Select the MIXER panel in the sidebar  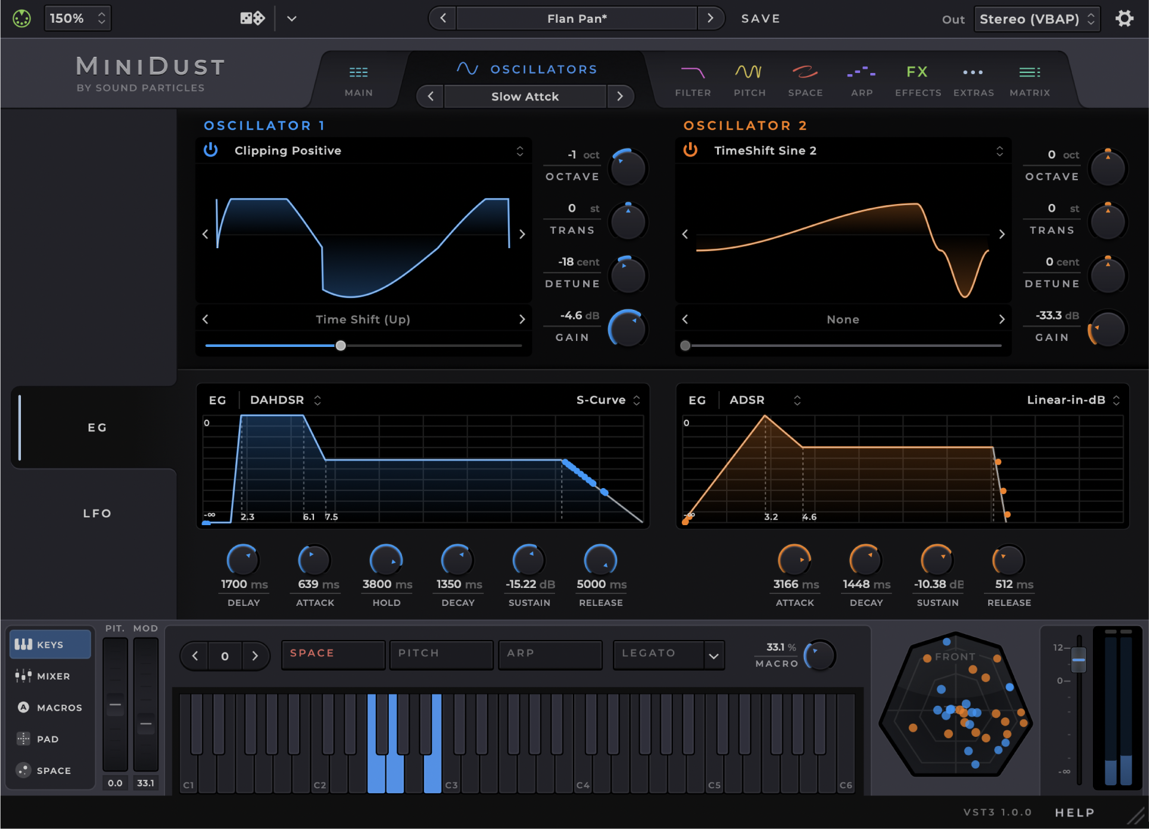coord(50,676)
